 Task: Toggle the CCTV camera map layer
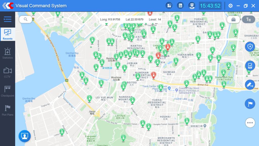pyautogui.click(x=250, y=85)
